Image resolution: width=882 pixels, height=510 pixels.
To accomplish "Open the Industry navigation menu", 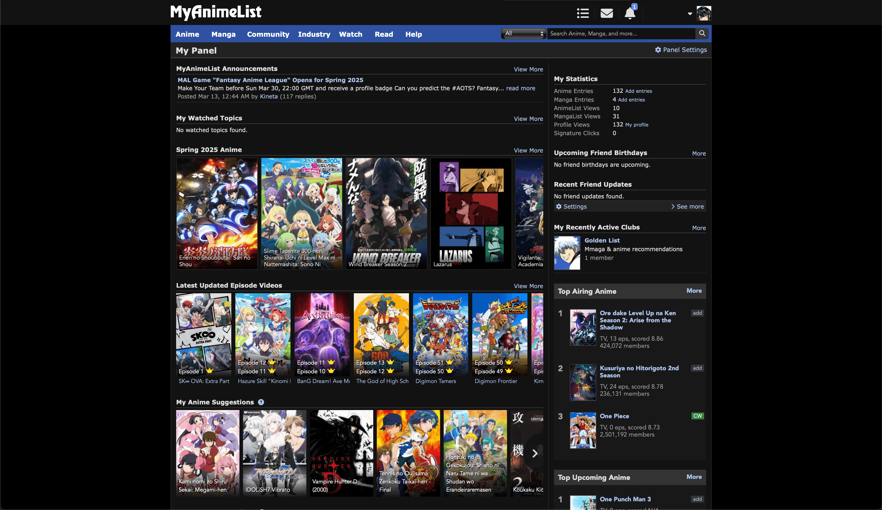I will tap(314, 34).
